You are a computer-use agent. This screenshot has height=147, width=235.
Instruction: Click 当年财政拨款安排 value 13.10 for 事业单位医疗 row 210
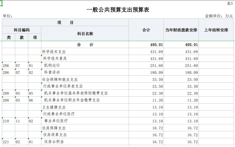pos(192,121)
